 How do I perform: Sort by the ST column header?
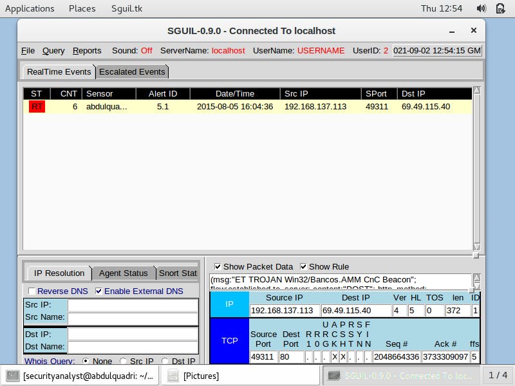click(37, 94)
